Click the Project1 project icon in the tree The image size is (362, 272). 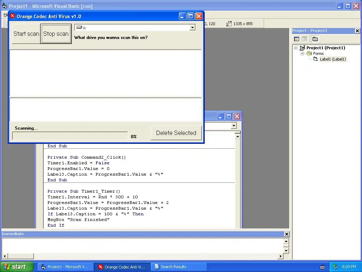point(303,48)
